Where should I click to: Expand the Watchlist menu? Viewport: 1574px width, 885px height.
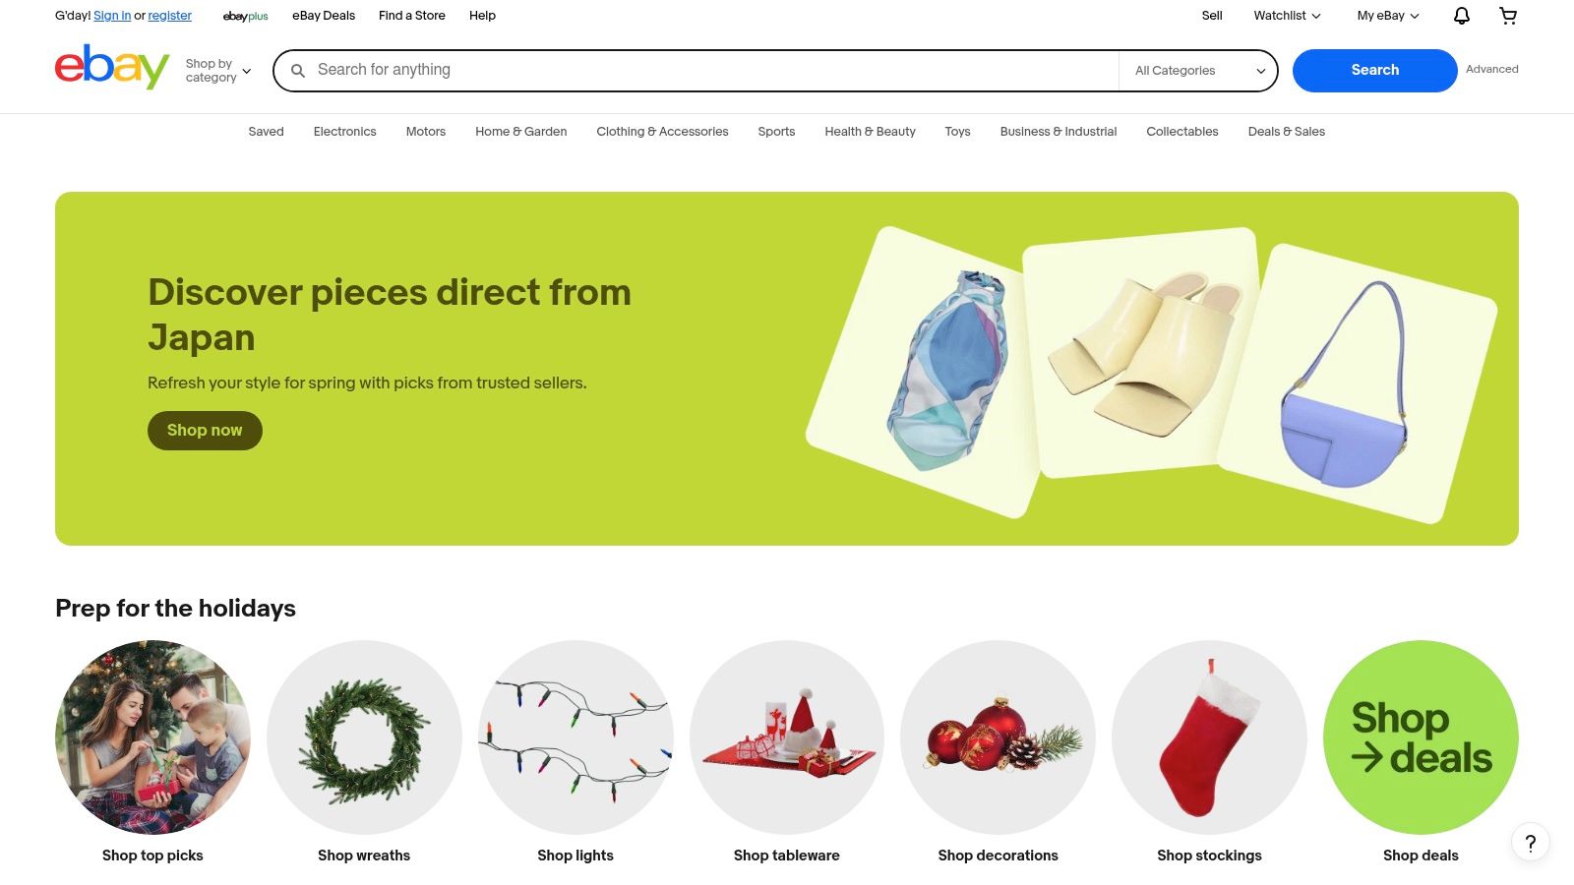click(1287, 16)
